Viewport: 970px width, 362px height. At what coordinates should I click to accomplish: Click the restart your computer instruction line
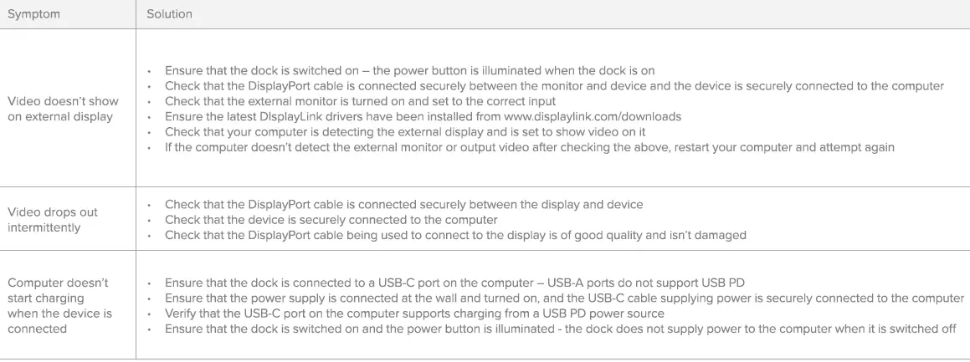[x=529, y=147]
